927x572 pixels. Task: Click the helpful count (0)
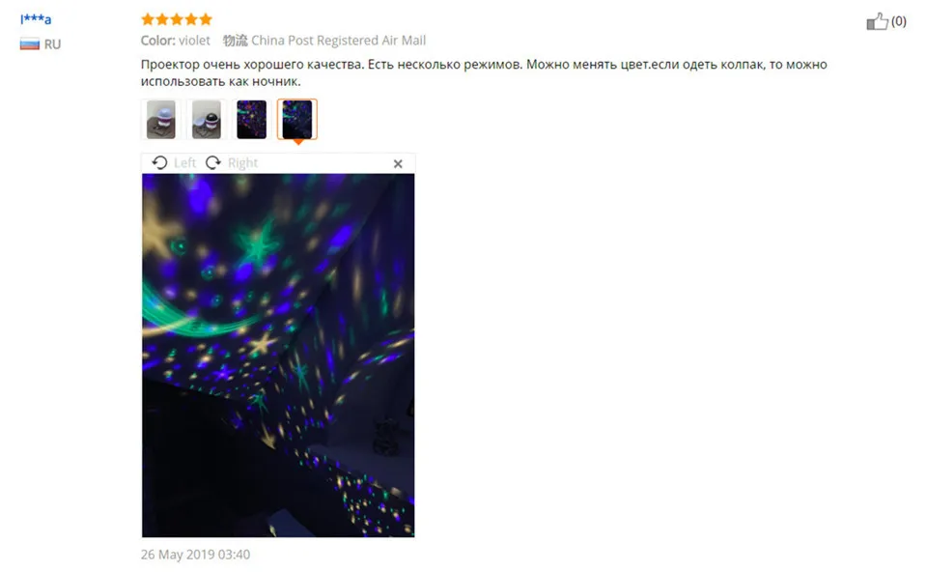pyautogui.click(x=899, y=21)
